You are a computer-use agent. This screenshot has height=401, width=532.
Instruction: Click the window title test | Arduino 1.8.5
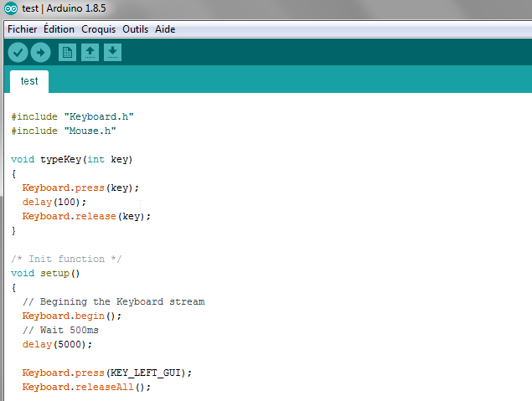point(64,8)
